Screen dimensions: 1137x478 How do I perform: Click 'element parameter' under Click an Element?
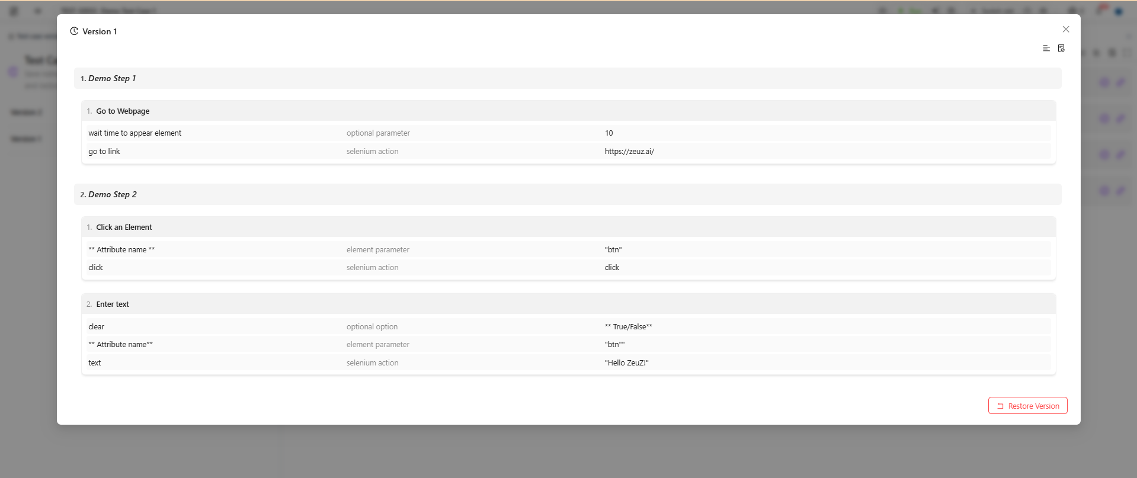tap(378, 250)
